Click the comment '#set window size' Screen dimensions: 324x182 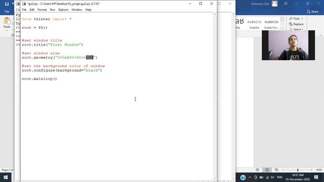point(40,53)
